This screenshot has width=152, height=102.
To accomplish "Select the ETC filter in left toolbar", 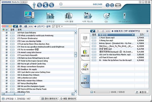I will [x=31, y=26].
